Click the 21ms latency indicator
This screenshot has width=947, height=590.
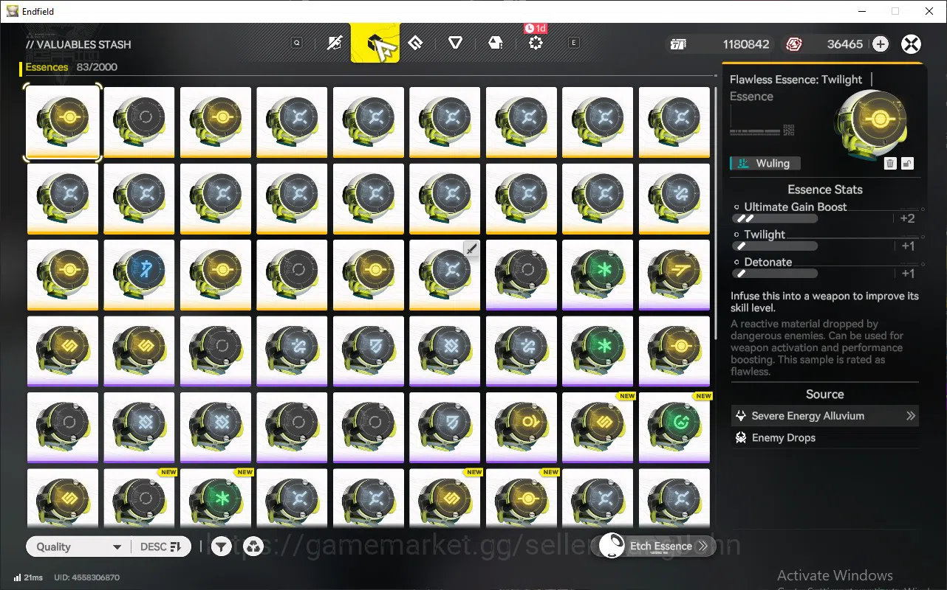(28, 577)
